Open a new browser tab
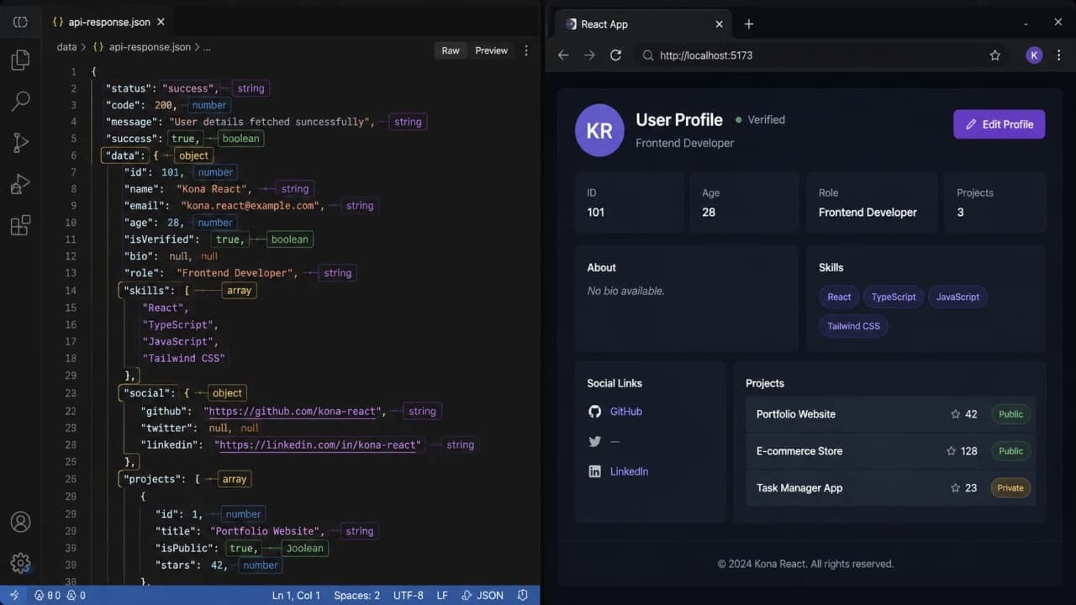The width and height of the screenshot is (1076, 605). click(x=749, y=24)
